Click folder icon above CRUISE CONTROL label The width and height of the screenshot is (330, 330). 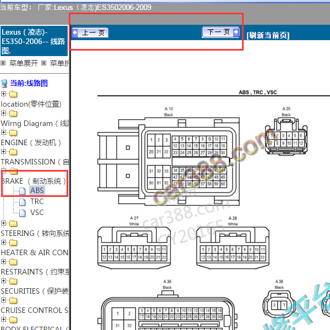pyautogui.click(x=13, y=300)
